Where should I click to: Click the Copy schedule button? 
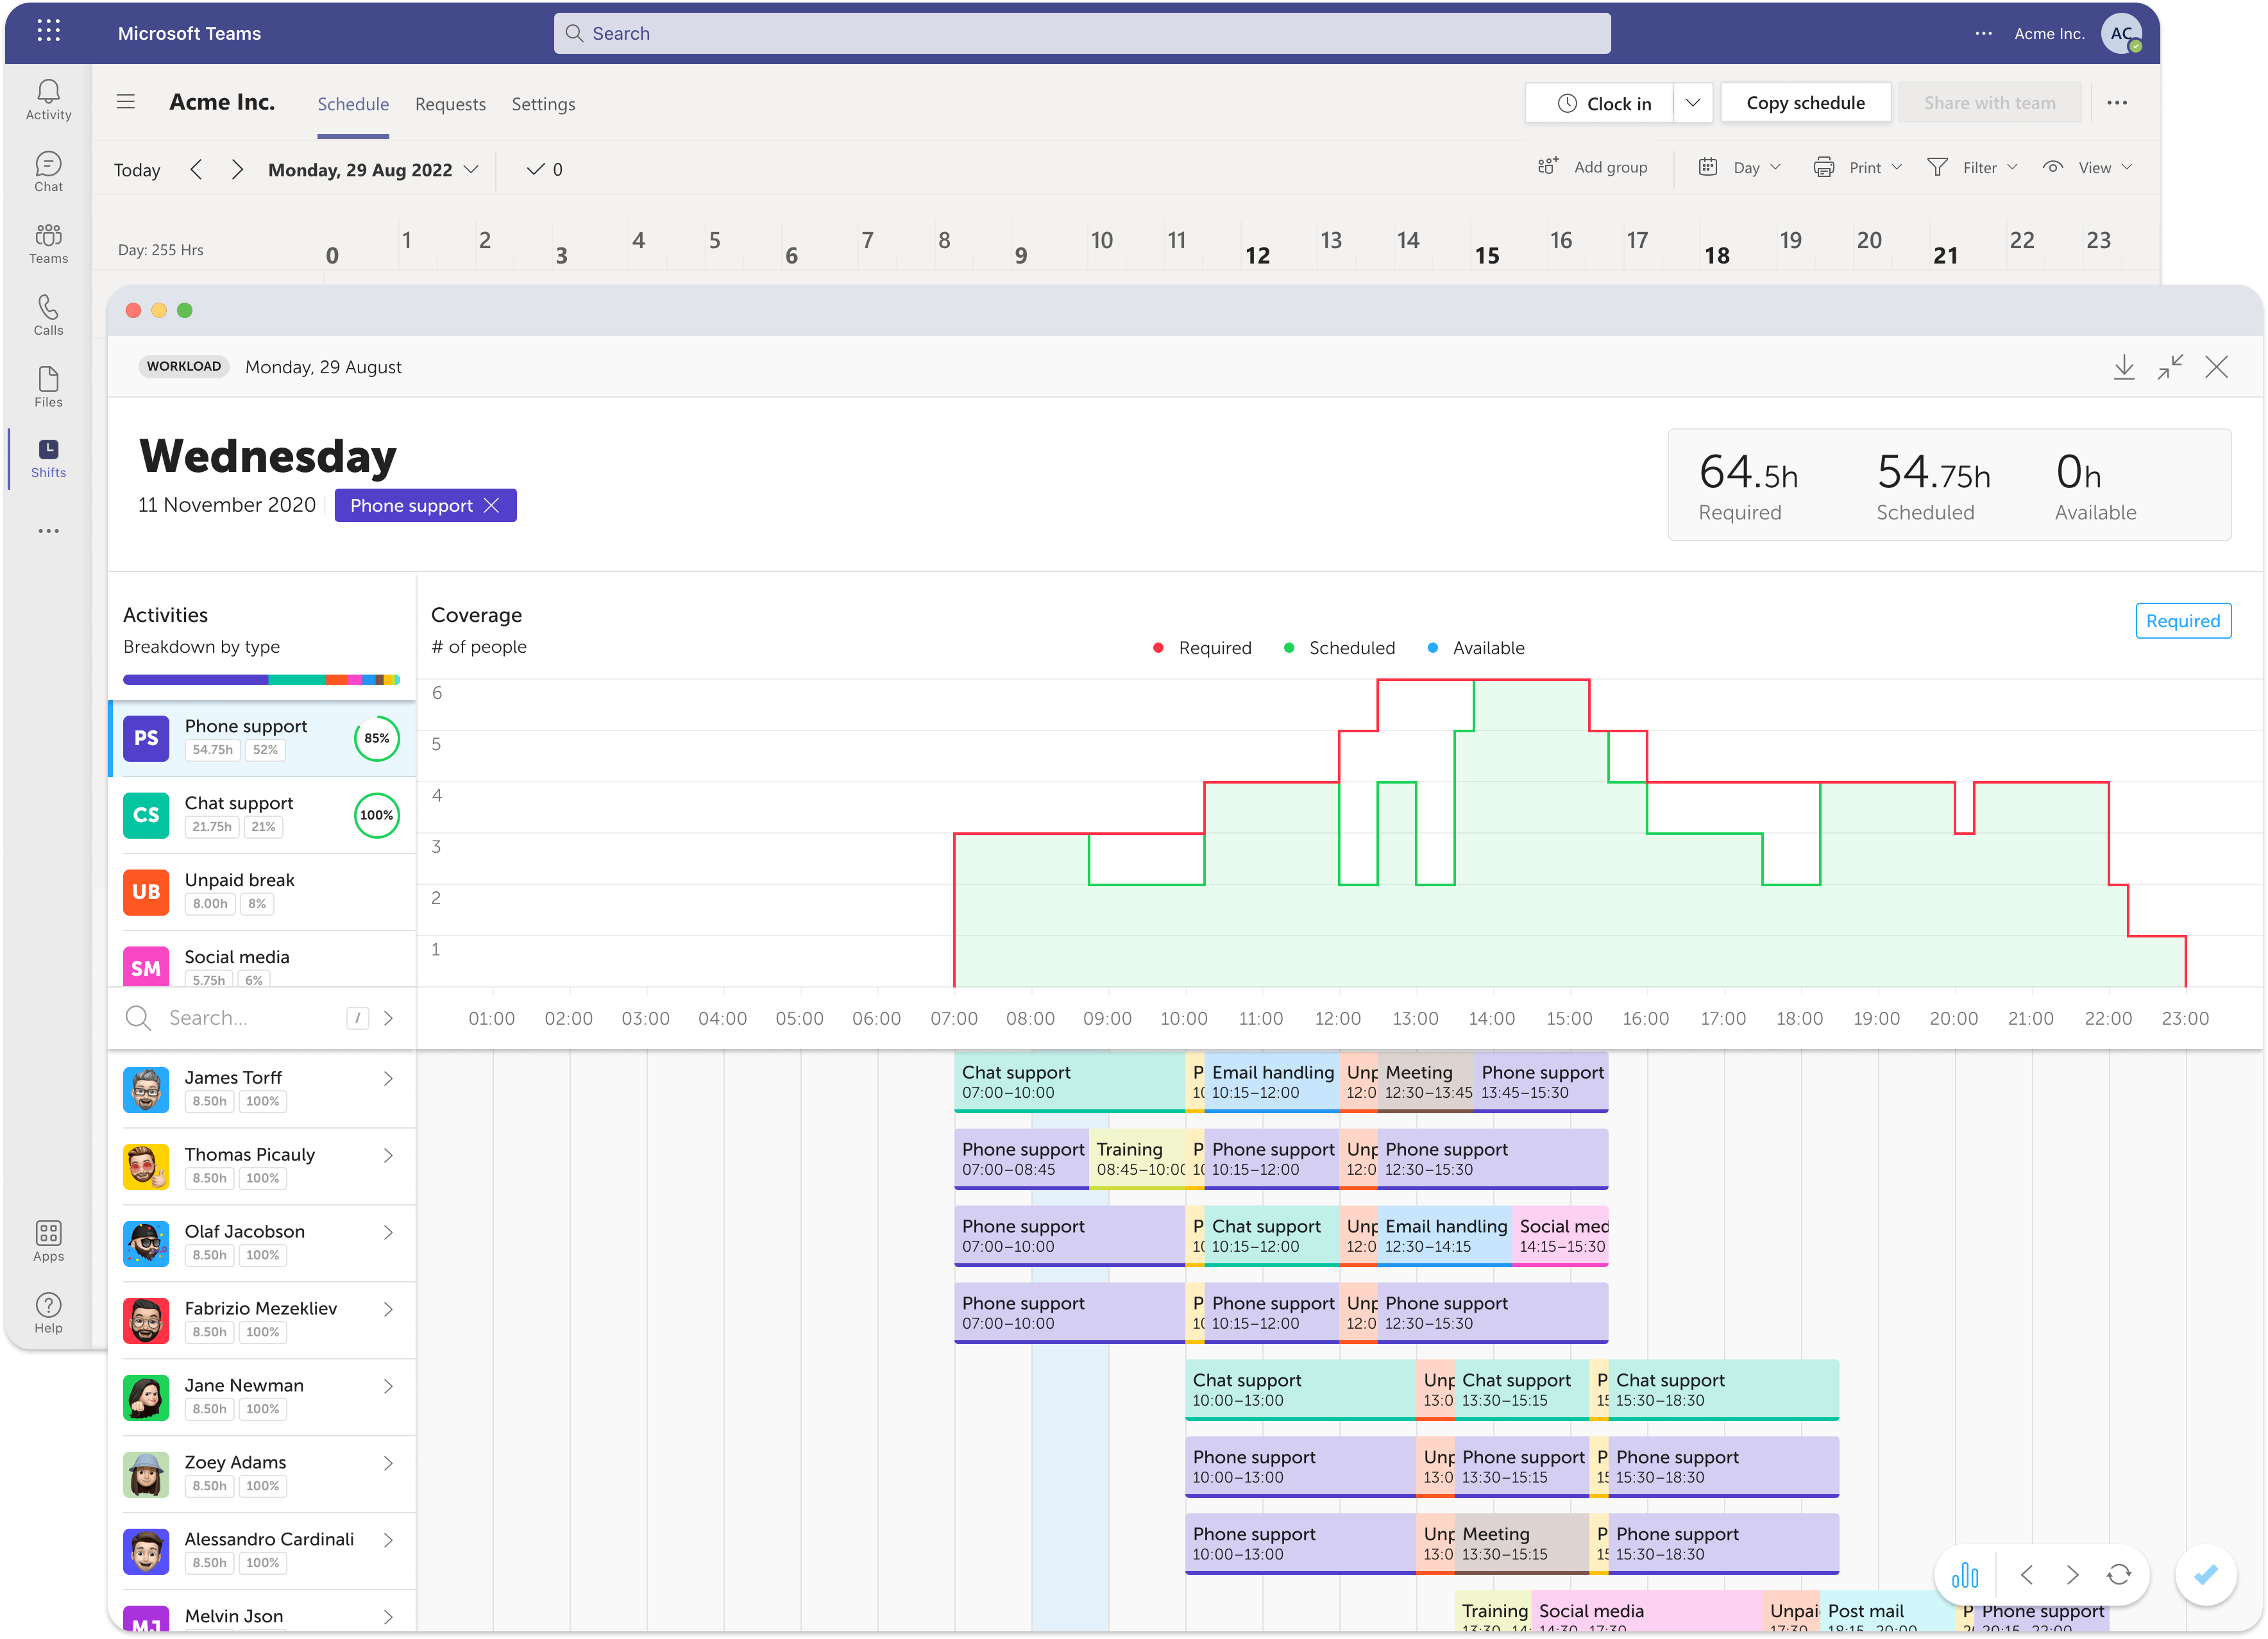click(1805, 103)
